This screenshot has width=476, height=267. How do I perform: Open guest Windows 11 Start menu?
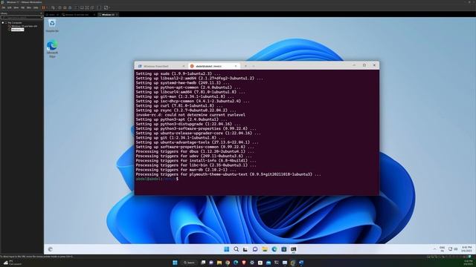(226, 249)
